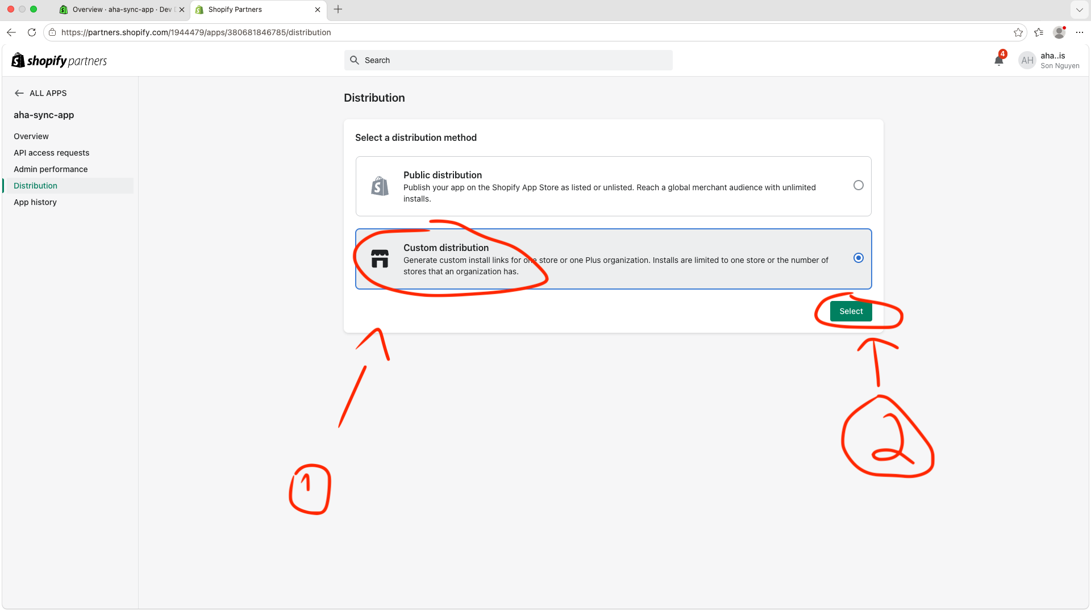Click the Public distribution heading
This screenshot has width=1091, height=611.
click(x=443, y=175)
